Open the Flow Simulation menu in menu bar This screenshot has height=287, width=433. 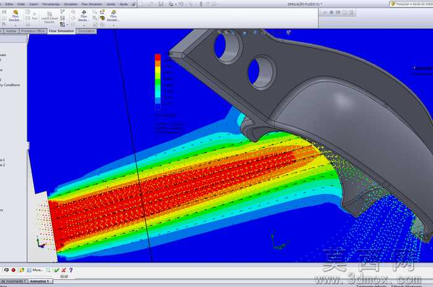92,4
